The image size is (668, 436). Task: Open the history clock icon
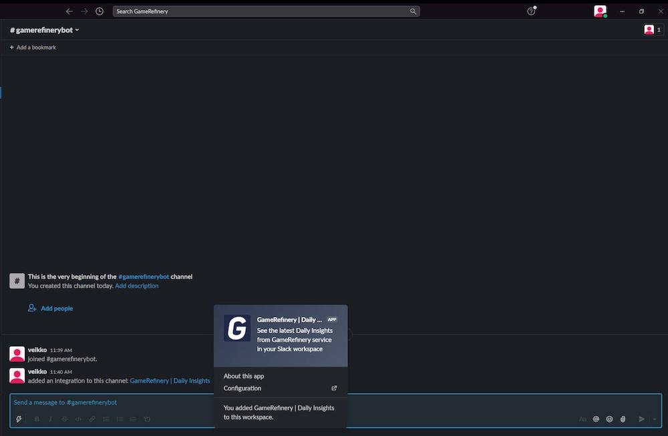[100, 11]
